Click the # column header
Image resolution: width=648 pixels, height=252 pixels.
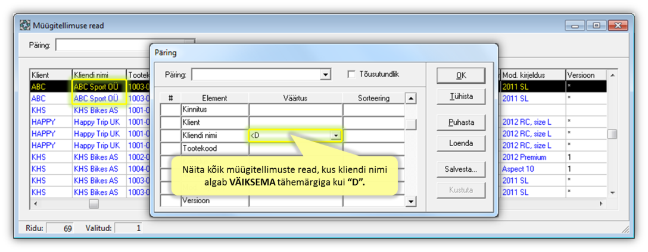click(171, 98)
